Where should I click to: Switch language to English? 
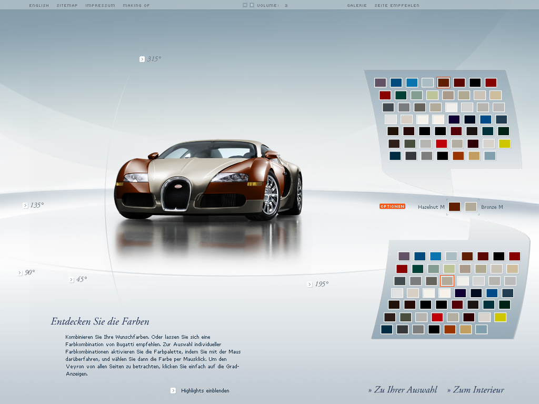(39, 5)
